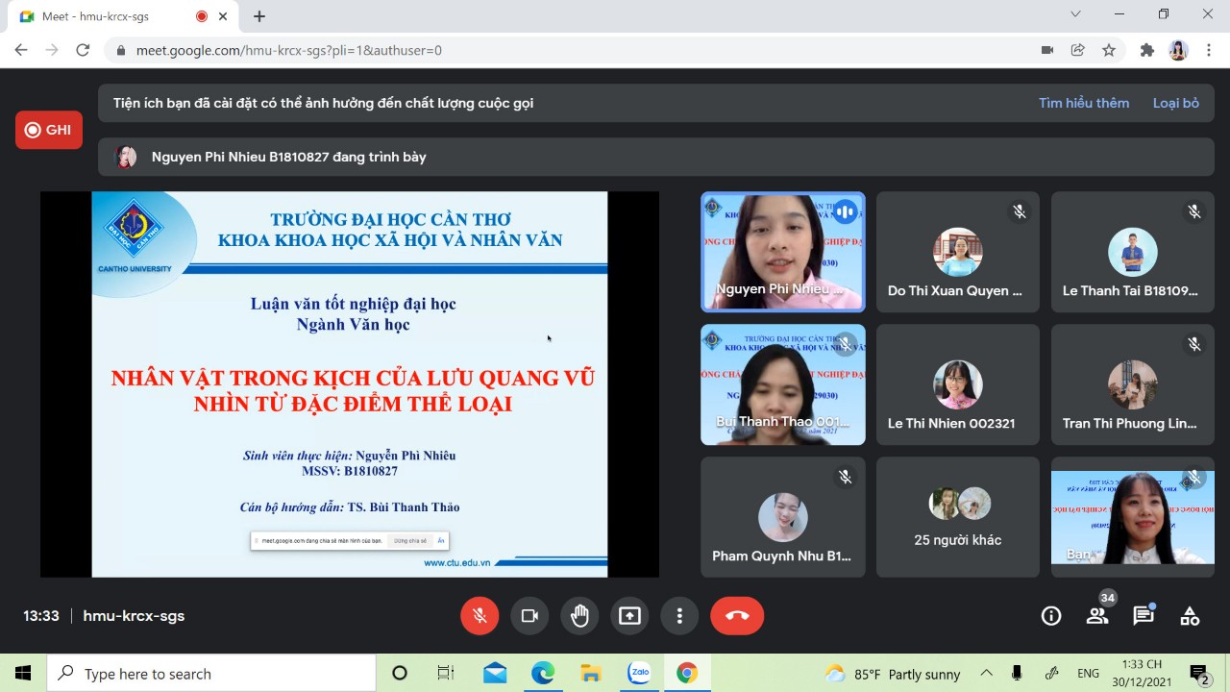Open Chrome extensions puzzle icon

(x=1146, y=50)
